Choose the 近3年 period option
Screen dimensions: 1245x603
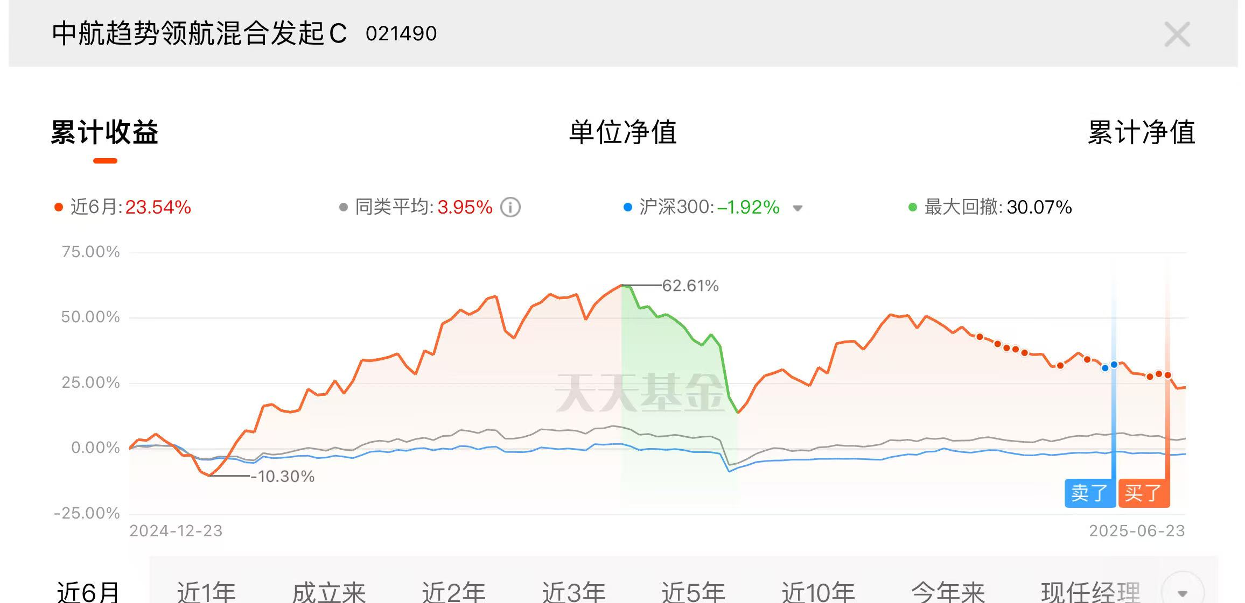pos(573,592)
